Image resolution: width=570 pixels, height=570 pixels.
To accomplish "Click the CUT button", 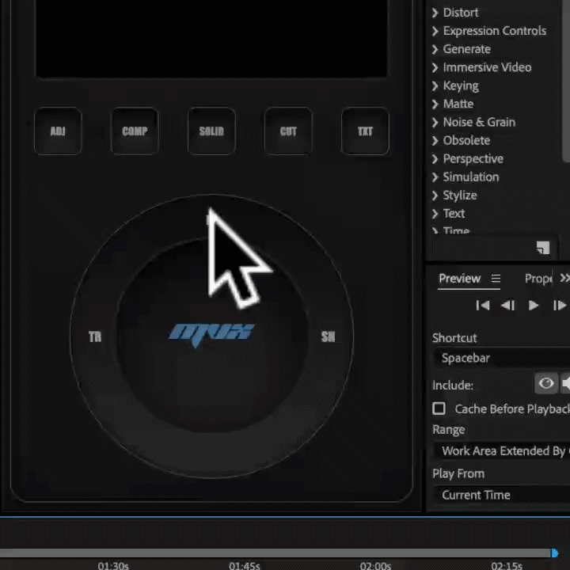I will (288, 131).
